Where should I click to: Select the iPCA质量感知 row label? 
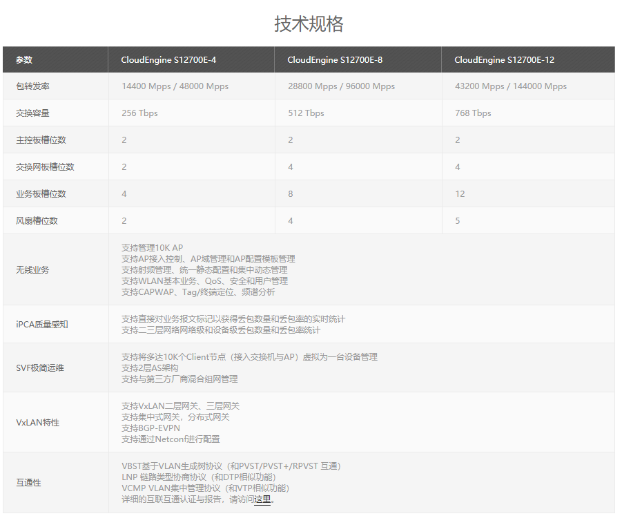(42, 324)
